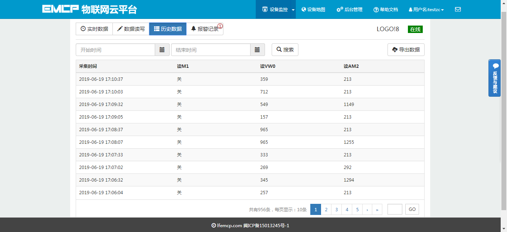Screen dimensions: 507x232
Task: Switch to the 数据读写 tab
Action: click(x=131, y=29)
